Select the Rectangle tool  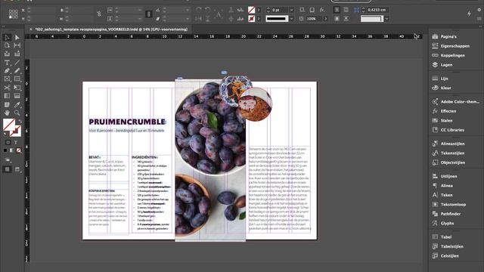[17, 79]
